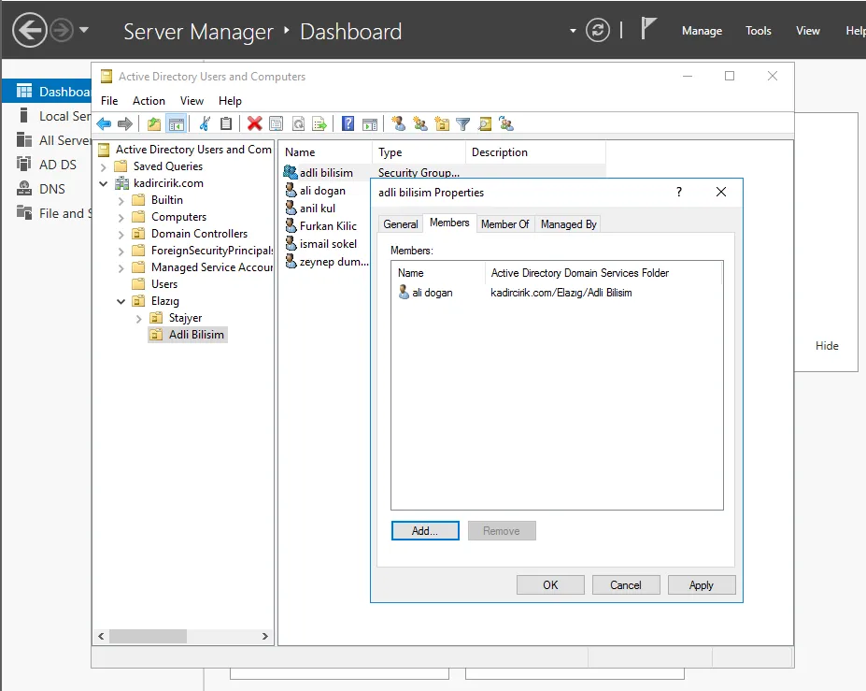
Task: Click Create new user icon
Action: coord(398,123)
